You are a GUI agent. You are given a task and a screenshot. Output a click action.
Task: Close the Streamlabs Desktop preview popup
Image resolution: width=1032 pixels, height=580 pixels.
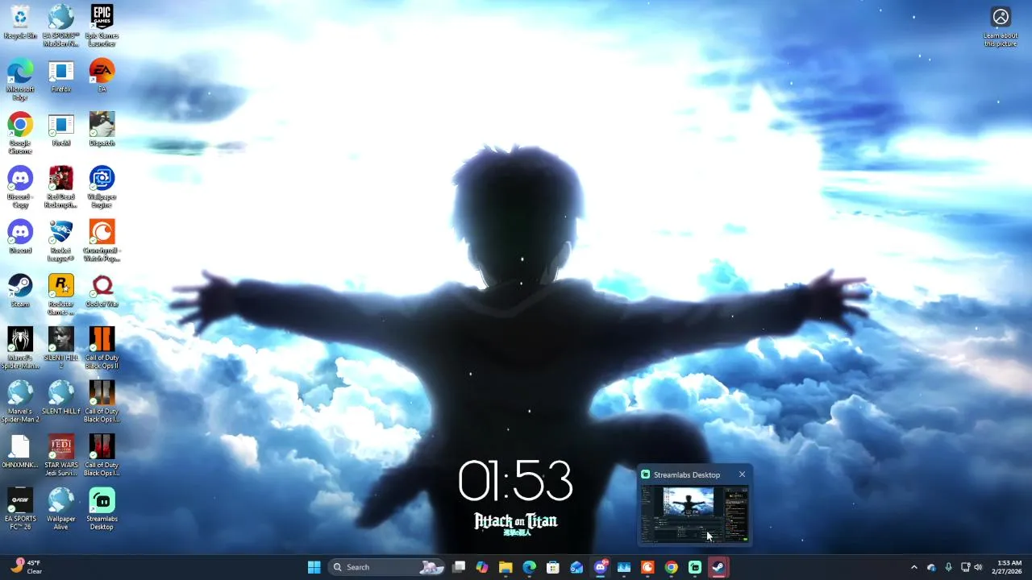[x=742, y=474]
